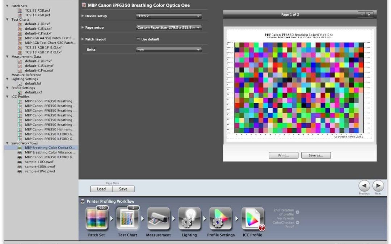Select TC9.18 RGB.pxf in Patch Sets

(x=37, y=15)
